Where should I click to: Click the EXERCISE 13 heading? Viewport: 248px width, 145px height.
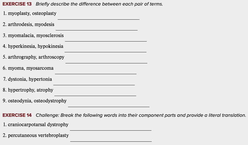click(17, 4)
